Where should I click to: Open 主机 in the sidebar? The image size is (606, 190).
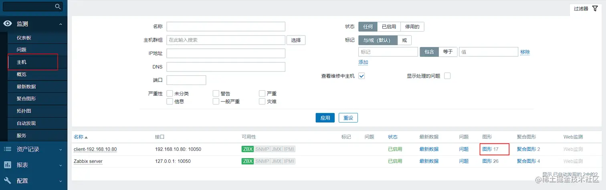pyautogui.click(x=21, y=62)
